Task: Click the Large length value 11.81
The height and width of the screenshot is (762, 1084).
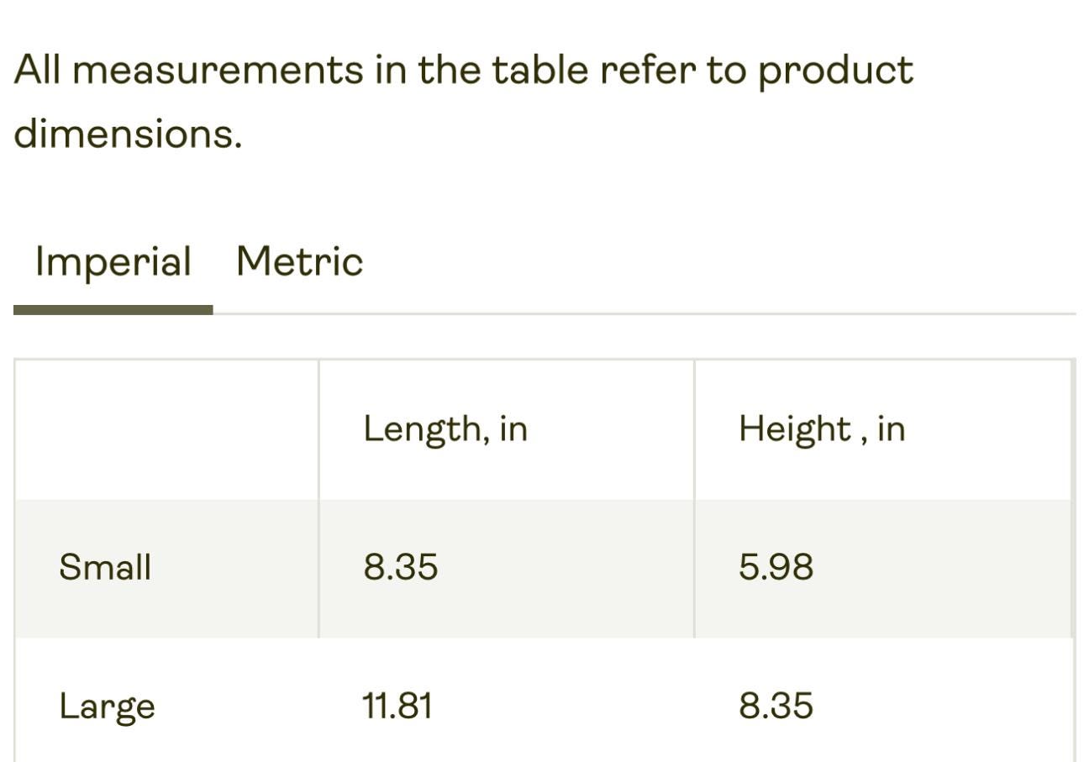Action: 397,706
